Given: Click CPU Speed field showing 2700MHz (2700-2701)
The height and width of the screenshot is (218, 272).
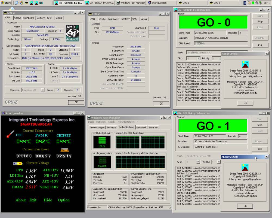Looking at the screenshot, I should 220,147.
